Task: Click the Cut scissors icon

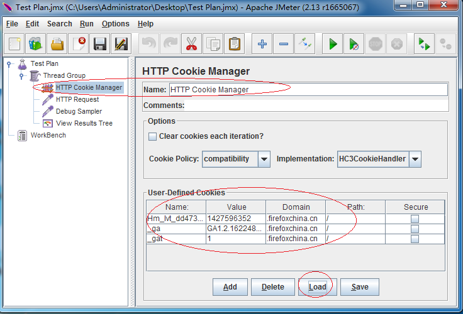Action: (x=192, y=44)
